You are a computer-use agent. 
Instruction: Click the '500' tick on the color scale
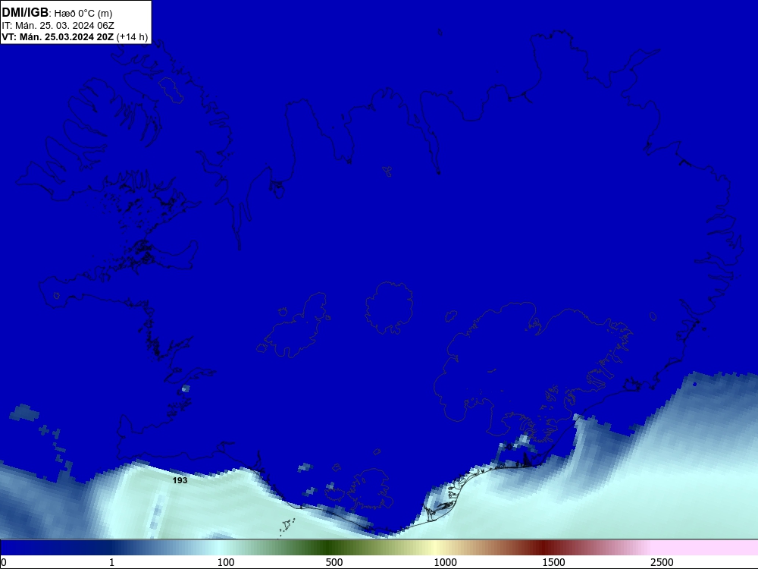click(334, 562)
